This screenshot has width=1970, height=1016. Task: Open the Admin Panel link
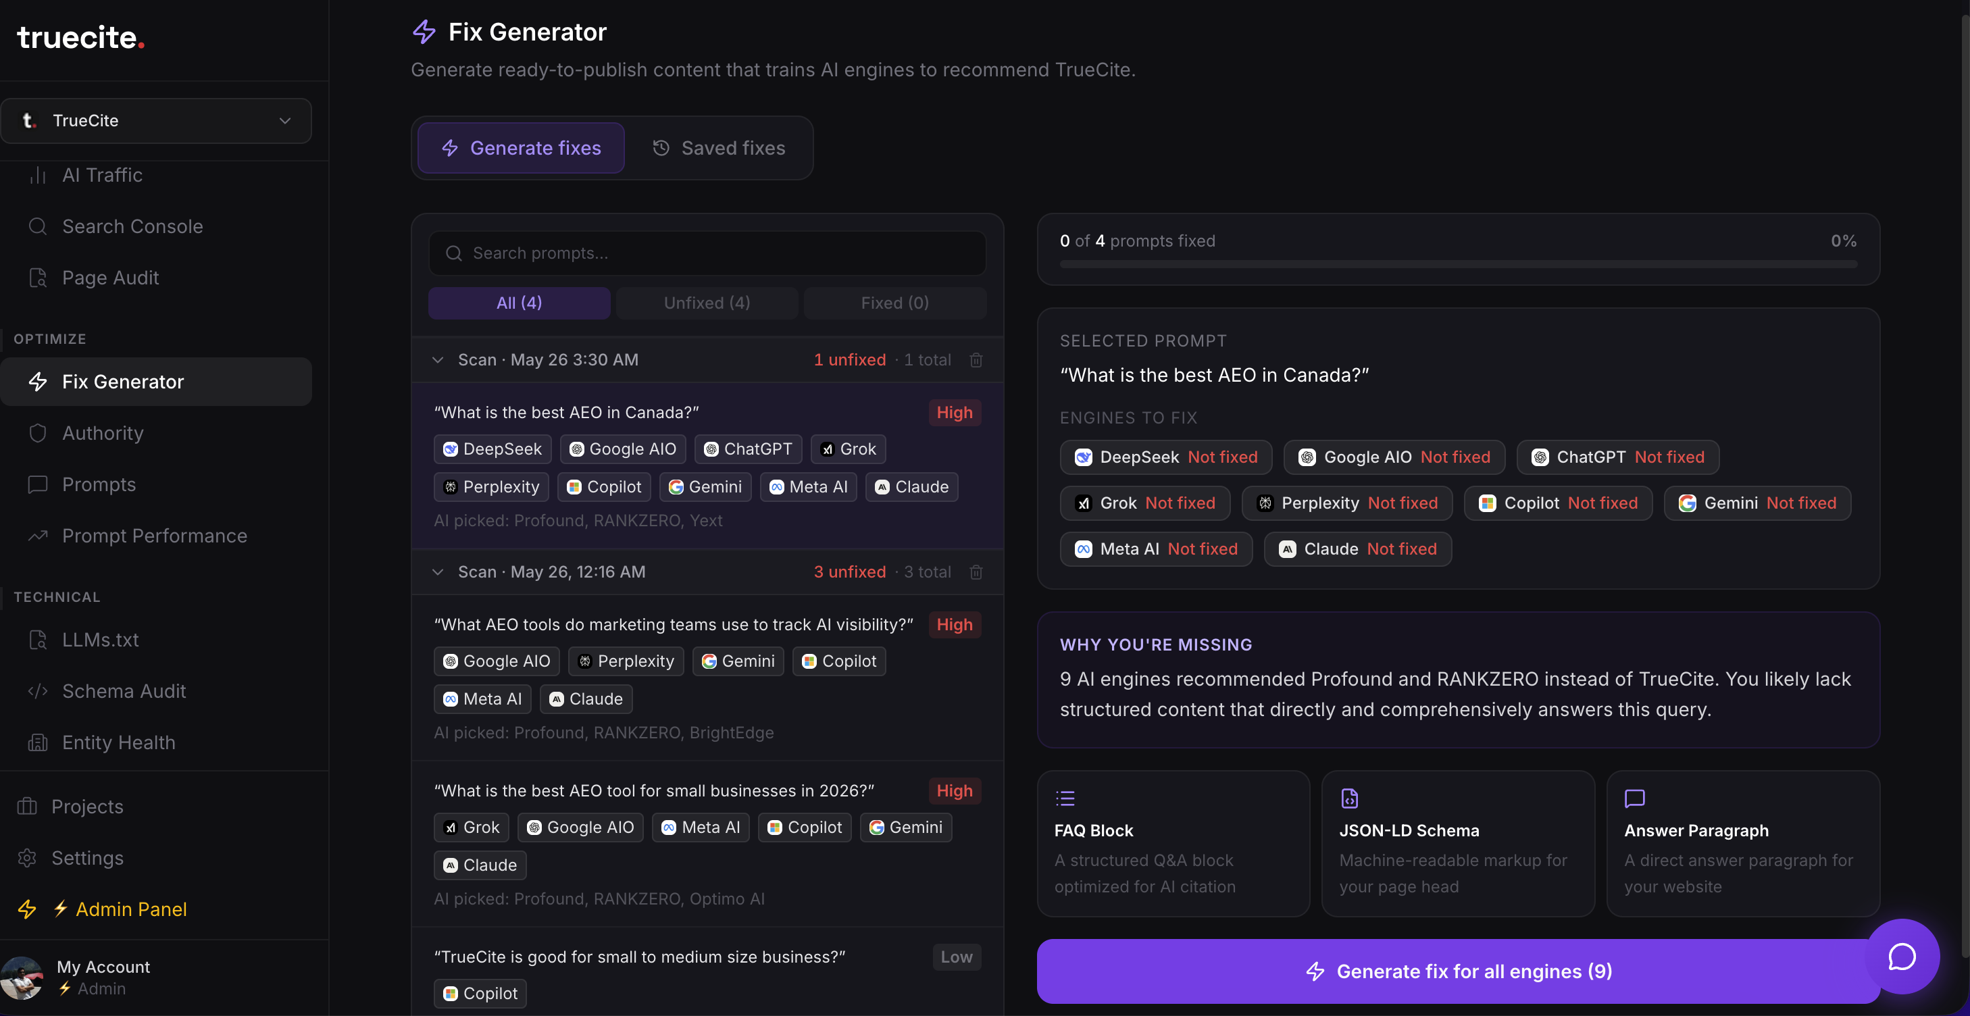click(131, 909)
